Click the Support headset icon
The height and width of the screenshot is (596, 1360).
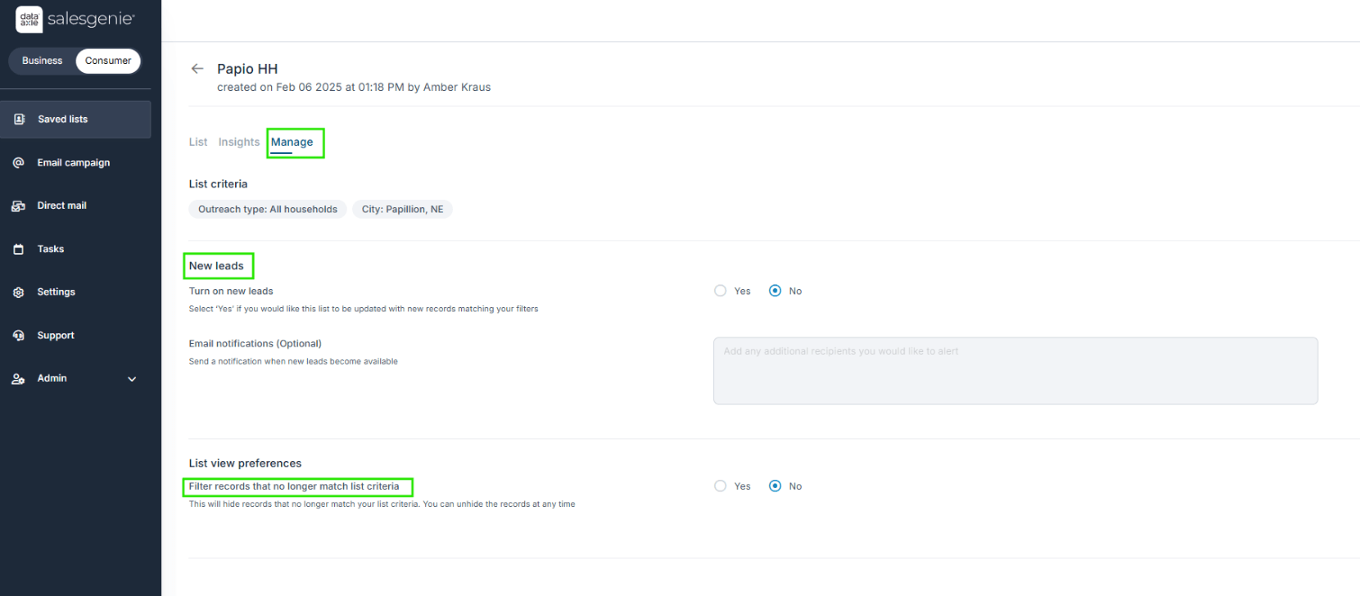(19, 336)
